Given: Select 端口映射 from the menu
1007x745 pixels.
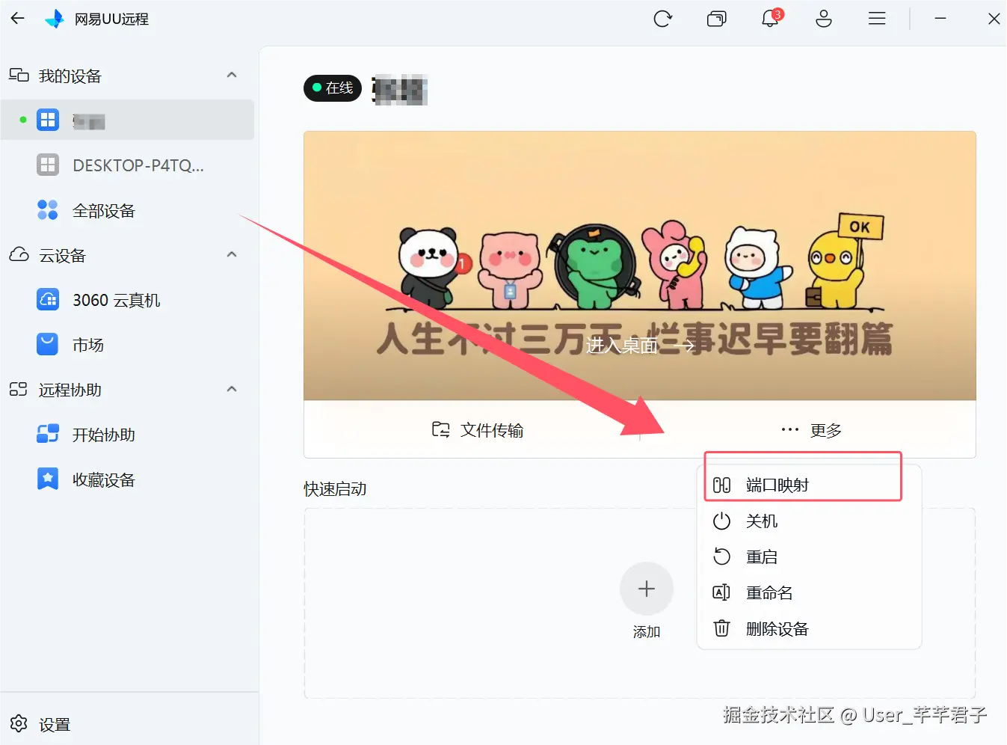Looking at the screenshot, I should click(x=809, y=485).
